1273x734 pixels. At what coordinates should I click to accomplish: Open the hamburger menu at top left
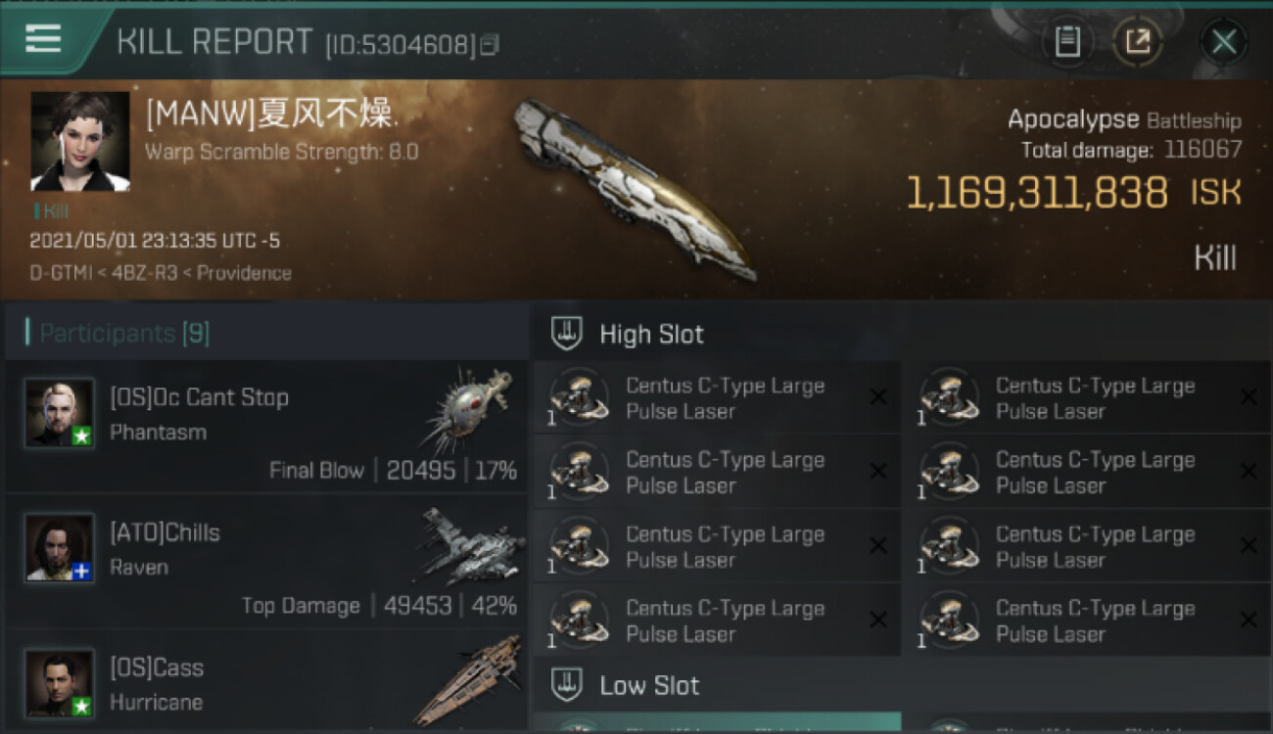43,39
